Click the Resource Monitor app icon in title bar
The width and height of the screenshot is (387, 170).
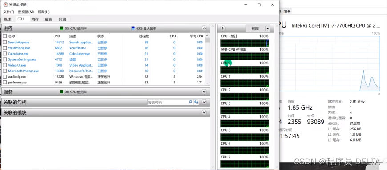[5, 5]
